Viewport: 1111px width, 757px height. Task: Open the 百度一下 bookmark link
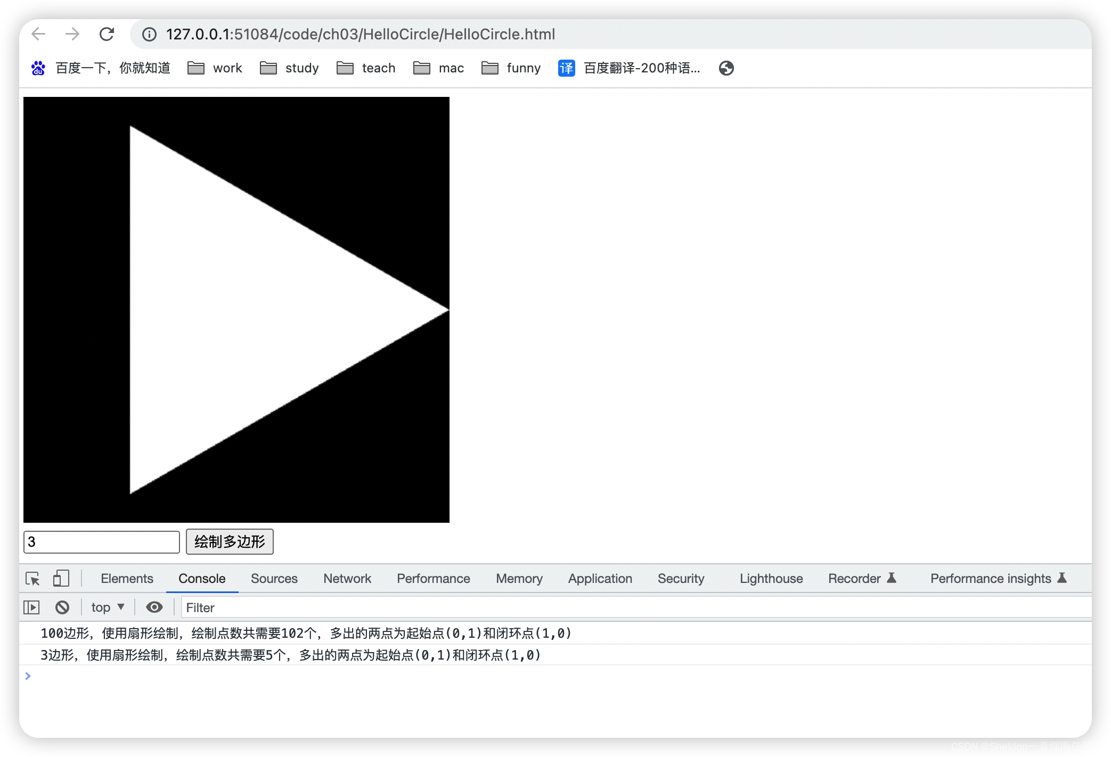click(x=101, y=68)
